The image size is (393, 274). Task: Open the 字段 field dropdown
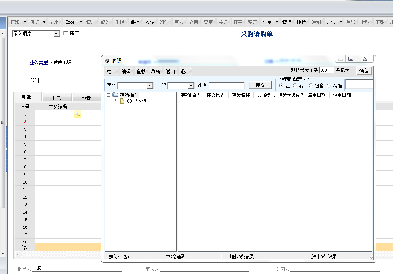(150, 86)
